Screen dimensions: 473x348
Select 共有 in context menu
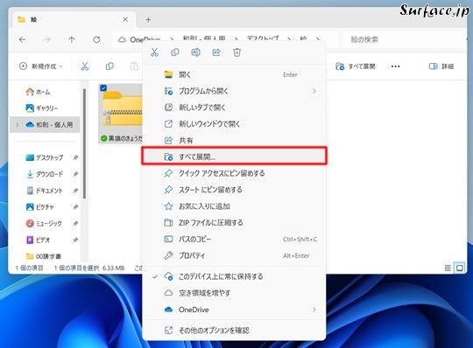tap(234, 140)
